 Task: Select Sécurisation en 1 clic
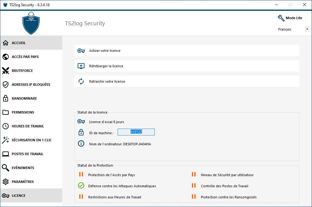(31, 140)
